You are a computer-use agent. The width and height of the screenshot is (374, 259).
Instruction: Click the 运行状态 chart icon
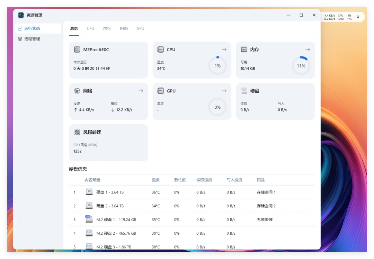pyautogui.click(x=20, y=28)
